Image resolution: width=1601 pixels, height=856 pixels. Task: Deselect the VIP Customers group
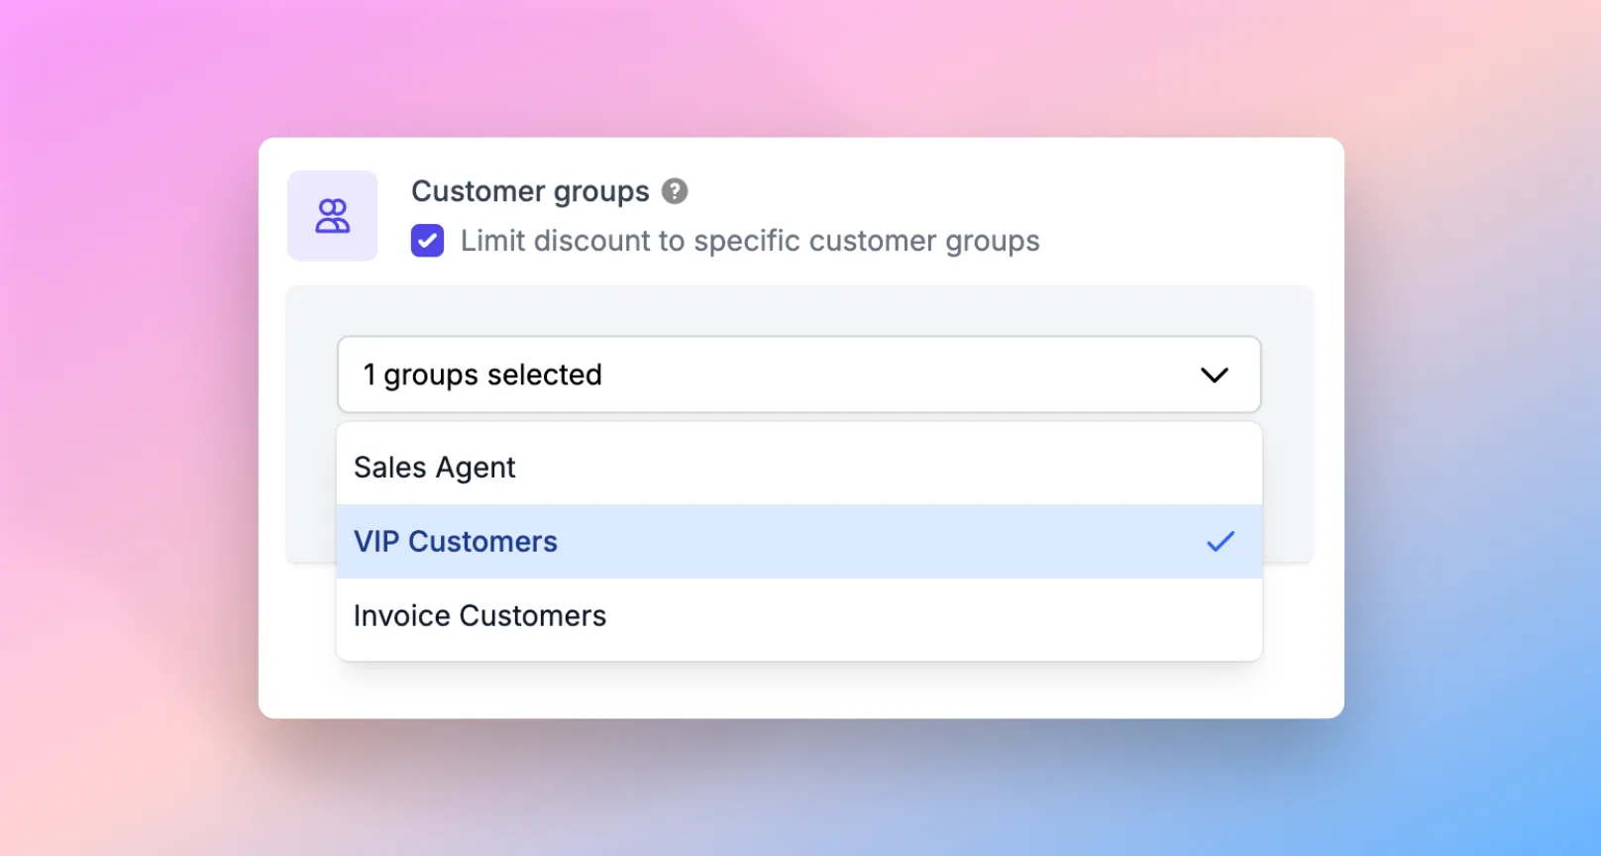point(800,541)
